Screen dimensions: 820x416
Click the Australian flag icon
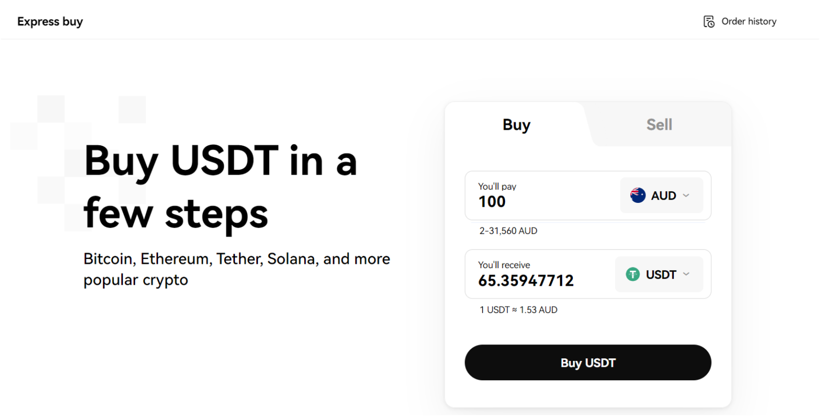[x=638, y=195]
